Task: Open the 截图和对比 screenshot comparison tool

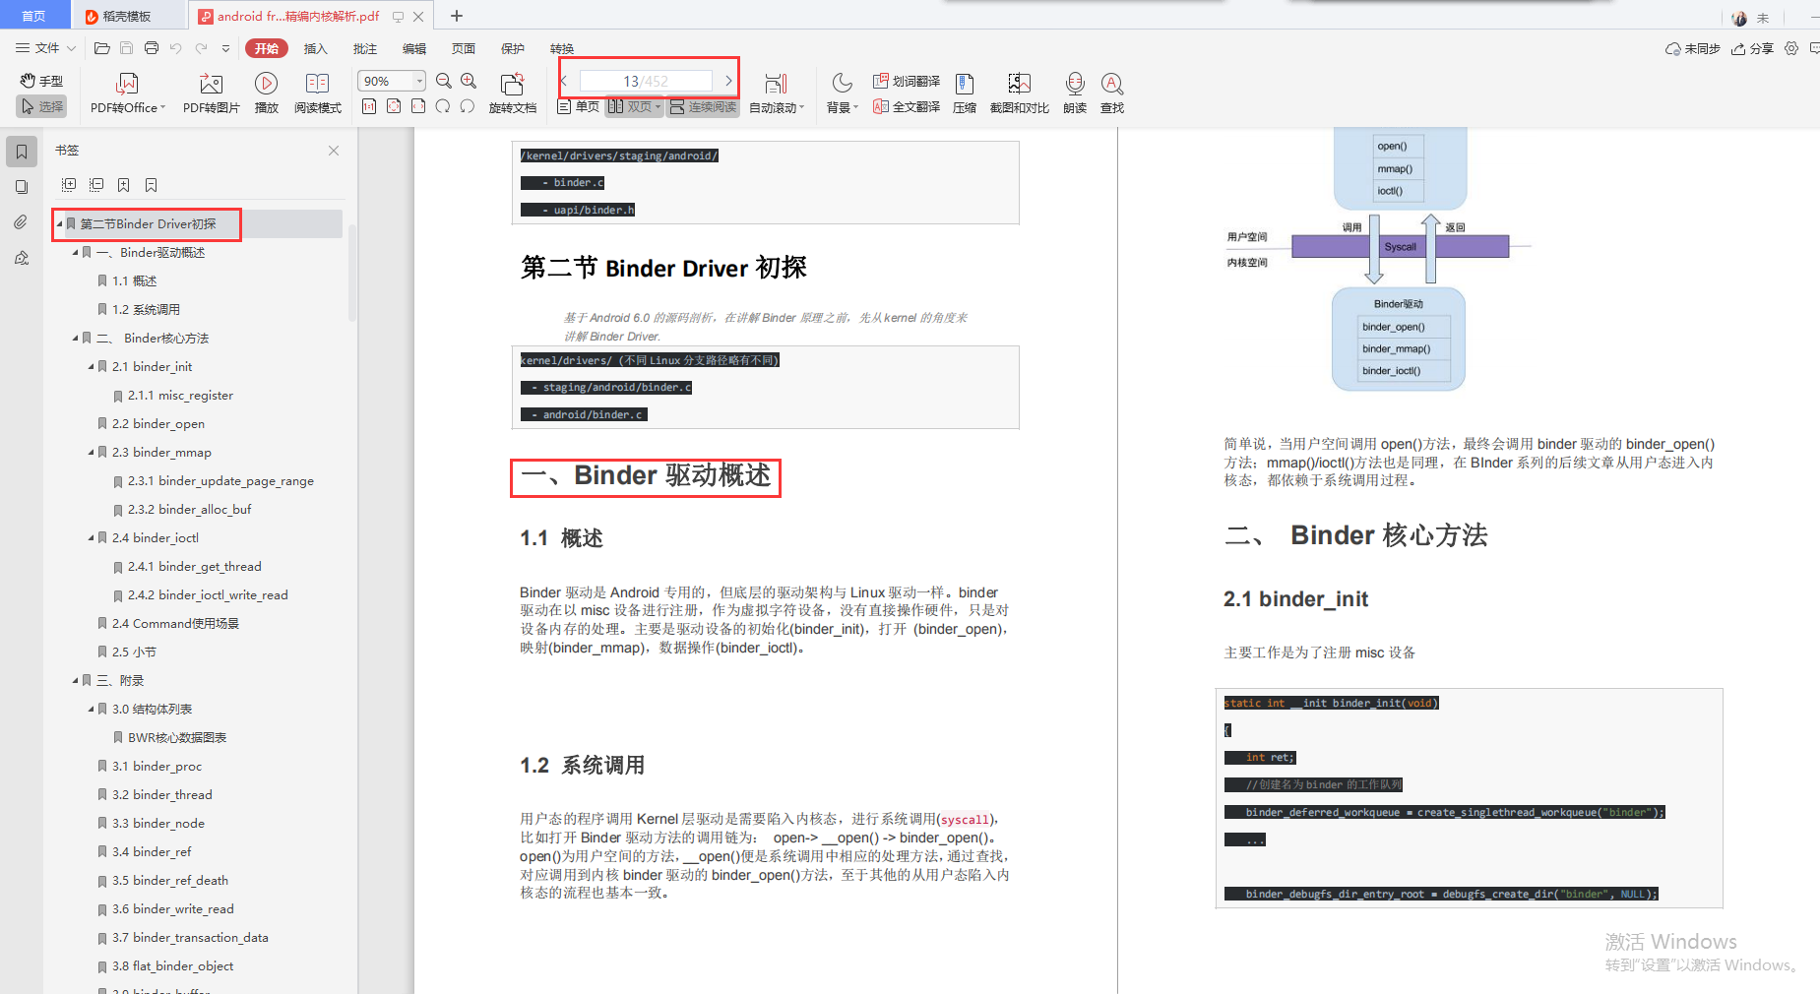Action: [1019, 92]
